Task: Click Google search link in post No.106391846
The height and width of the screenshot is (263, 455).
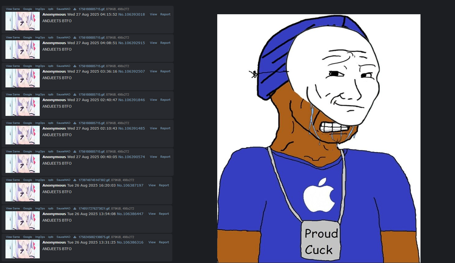Action: (x=27, y=95)
